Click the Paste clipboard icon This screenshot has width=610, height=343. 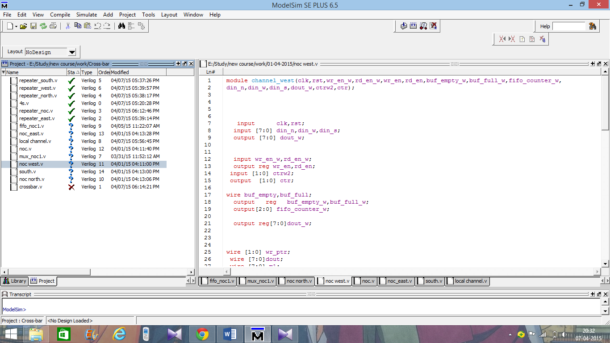pyautogui.click(x=88, y=26)
